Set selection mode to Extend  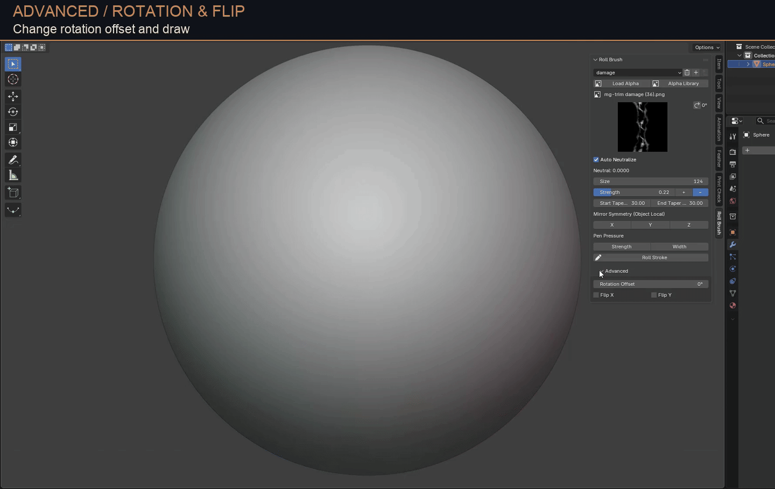(17, 47)
